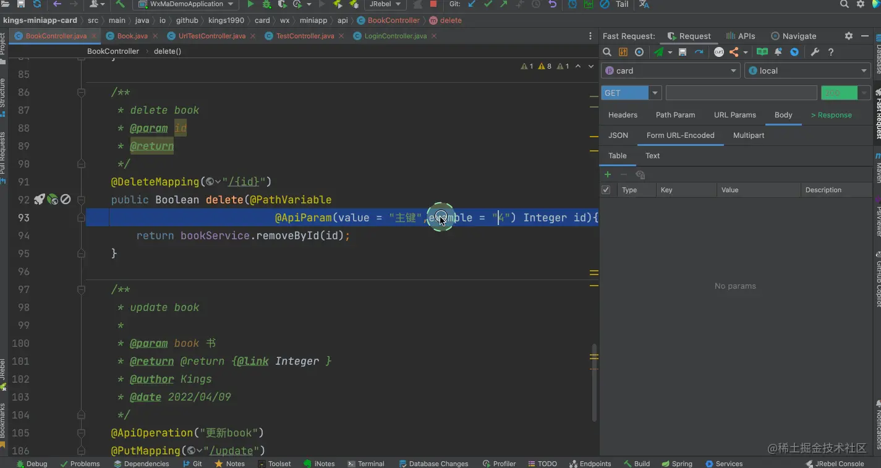Click the green paper-plane send request icon

[x=659, y=53]
